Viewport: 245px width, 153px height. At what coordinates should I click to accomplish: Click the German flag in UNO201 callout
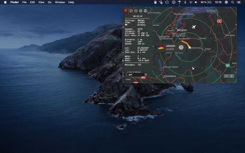point(160,47)
